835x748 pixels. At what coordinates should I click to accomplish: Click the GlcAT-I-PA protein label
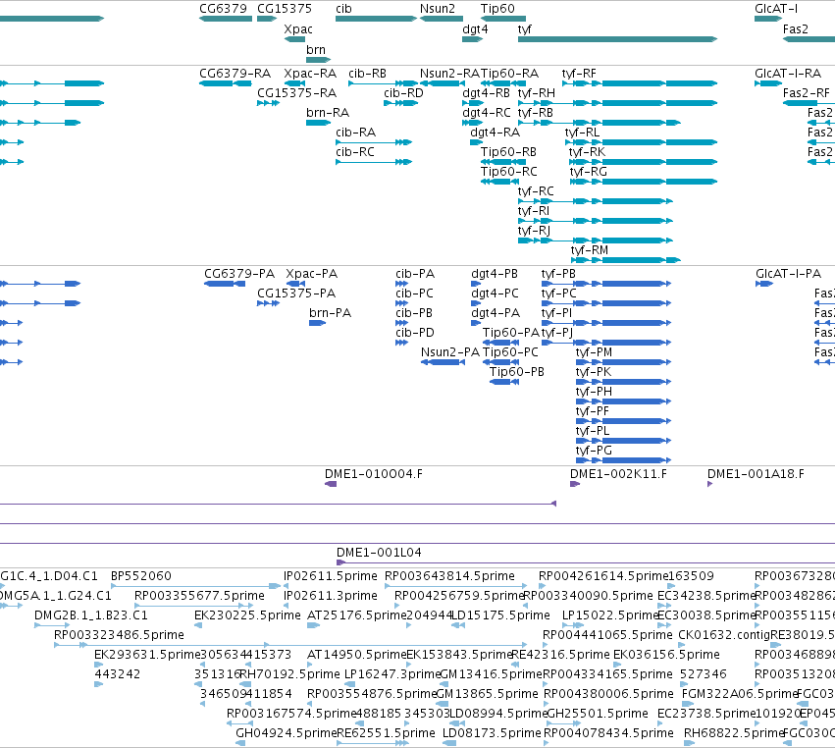[x=788, y=274]
